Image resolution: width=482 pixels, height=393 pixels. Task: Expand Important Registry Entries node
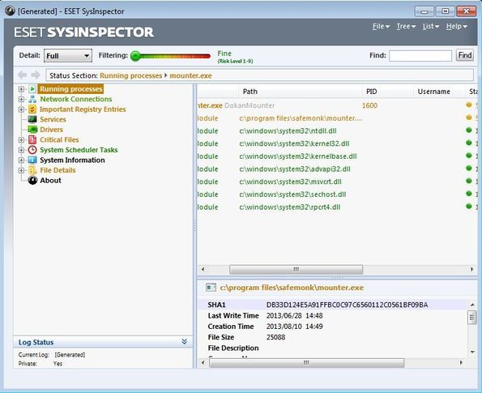(21, 109)
